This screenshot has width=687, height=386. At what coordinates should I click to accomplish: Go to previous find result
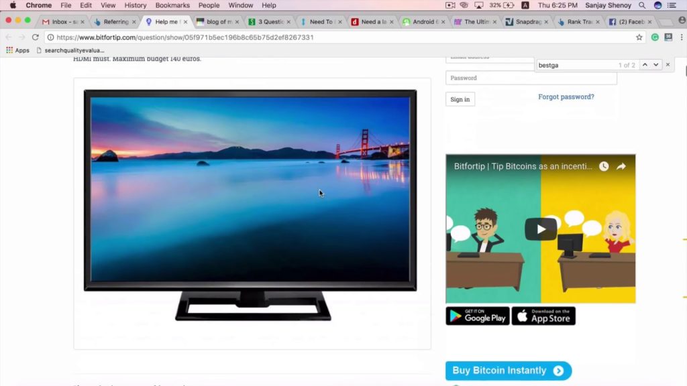click(x=645, y=65)
